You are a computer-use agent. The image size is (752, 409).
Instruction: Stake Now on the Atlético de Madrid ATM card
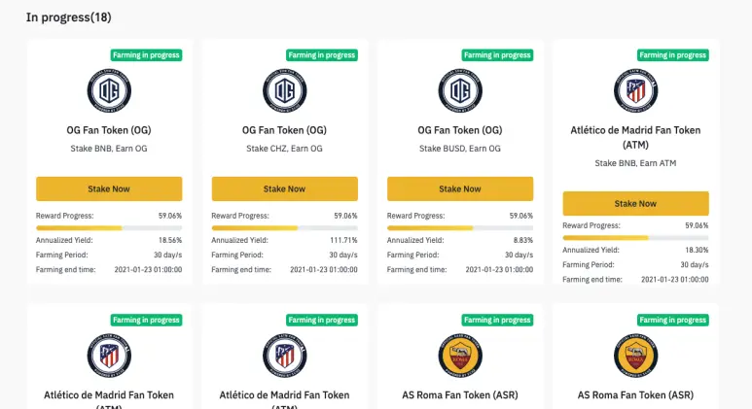635,204
